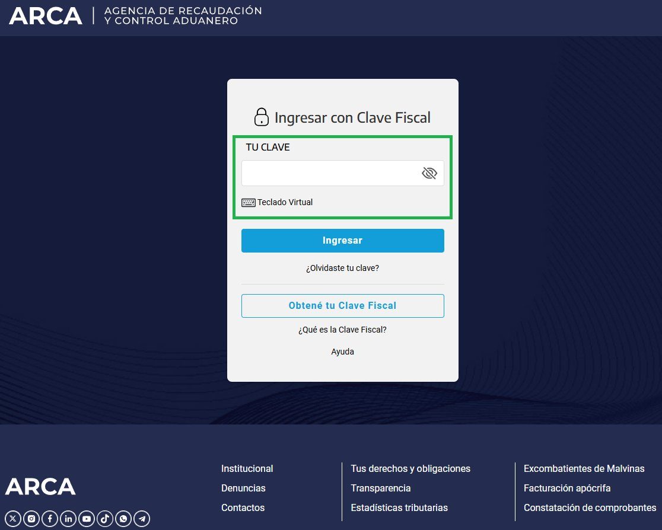The width and height of the screenshot is (662, 530).
Task: Click the ARCA logo in the footer
Action: pos(40,487)
